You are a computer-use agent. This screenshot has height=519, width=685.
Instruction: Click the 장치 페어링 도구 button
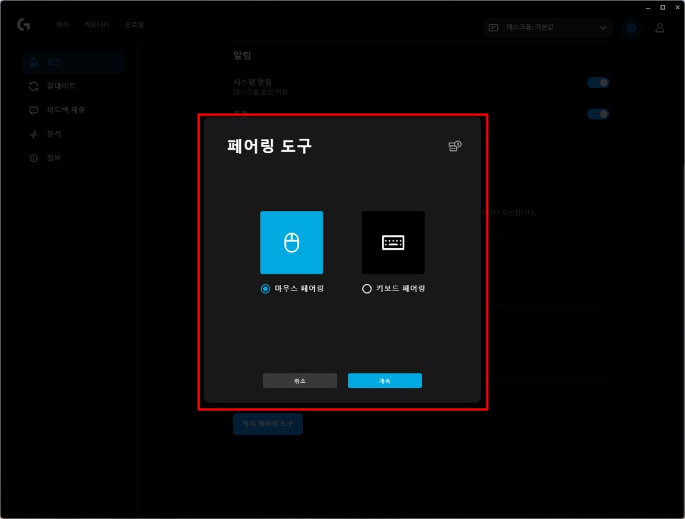coord(268,424)
